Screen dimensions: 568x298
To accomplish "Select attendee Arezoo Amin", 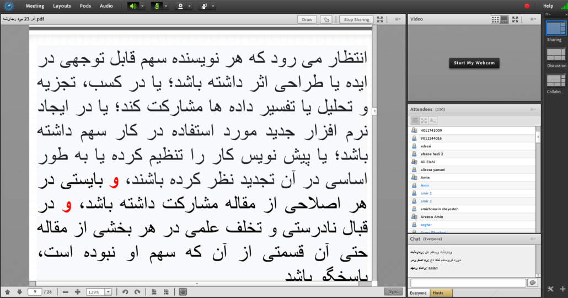I will (472, 217).
